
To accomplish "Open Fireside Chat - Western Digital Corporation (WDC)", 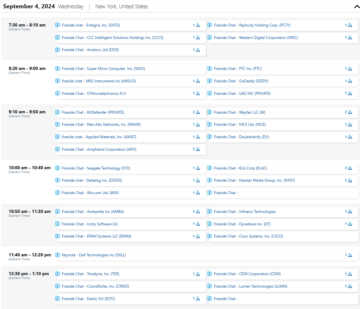I will pyautogui.click(x=256, y=38).
